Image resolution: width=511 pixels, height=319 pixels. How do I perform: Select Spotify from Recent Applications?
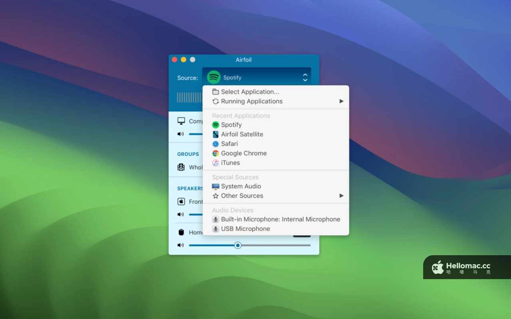(x=276, y=125)
